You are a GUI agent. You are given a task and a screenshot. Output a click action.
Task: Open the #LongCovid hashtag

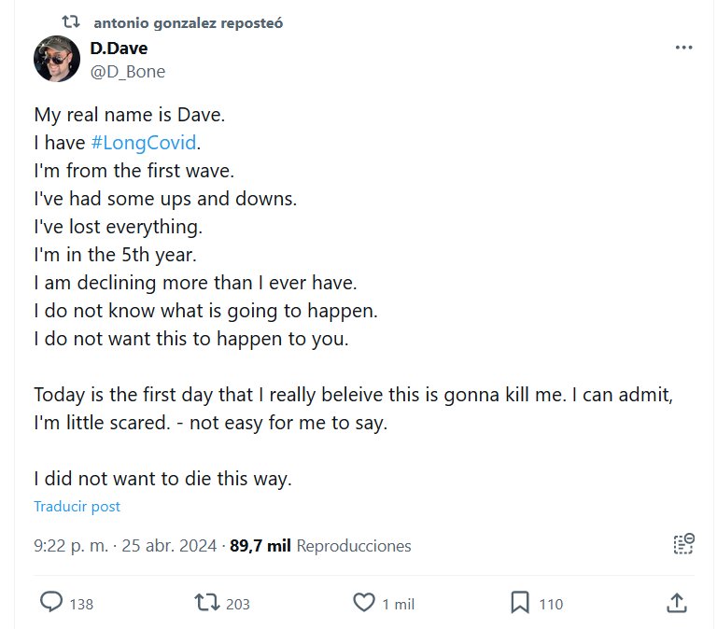point(145,143)
